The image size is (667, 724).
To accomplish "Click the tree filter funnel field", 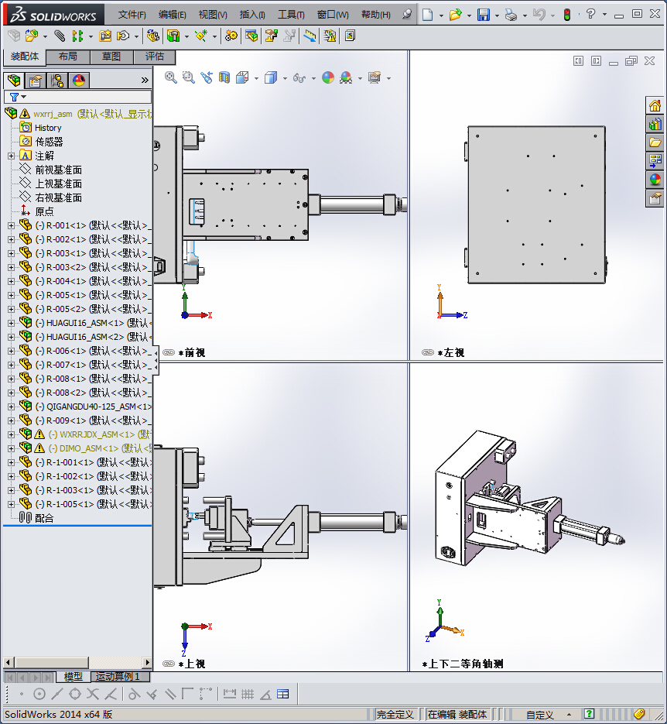I will click(x=77, y=97).
